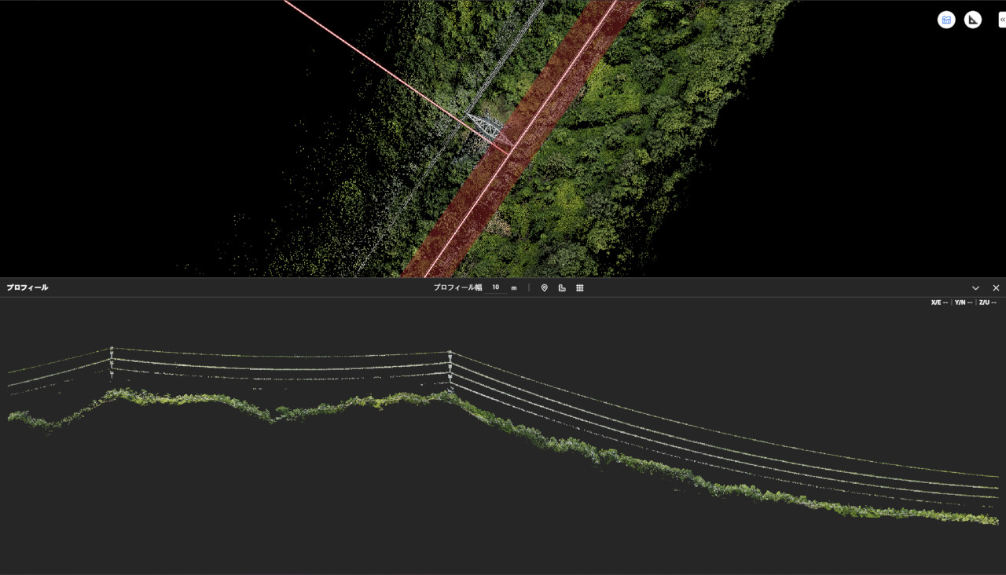Click the Y/N coordinate readout

click(x=963, y=302)
